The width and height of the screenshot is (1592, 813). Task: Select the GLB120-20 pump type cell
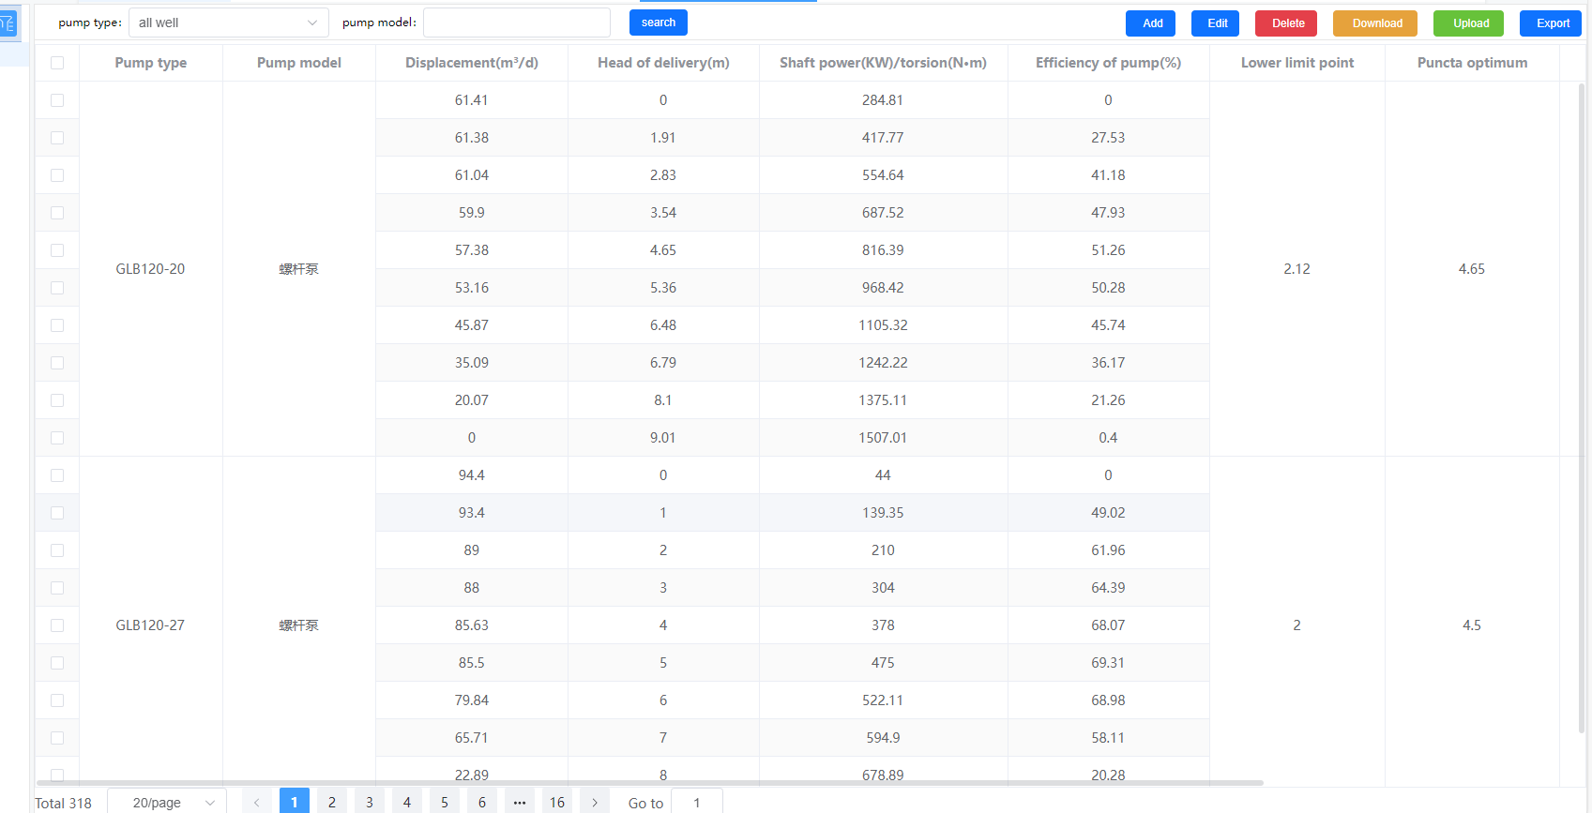click(x=150, y=269)
